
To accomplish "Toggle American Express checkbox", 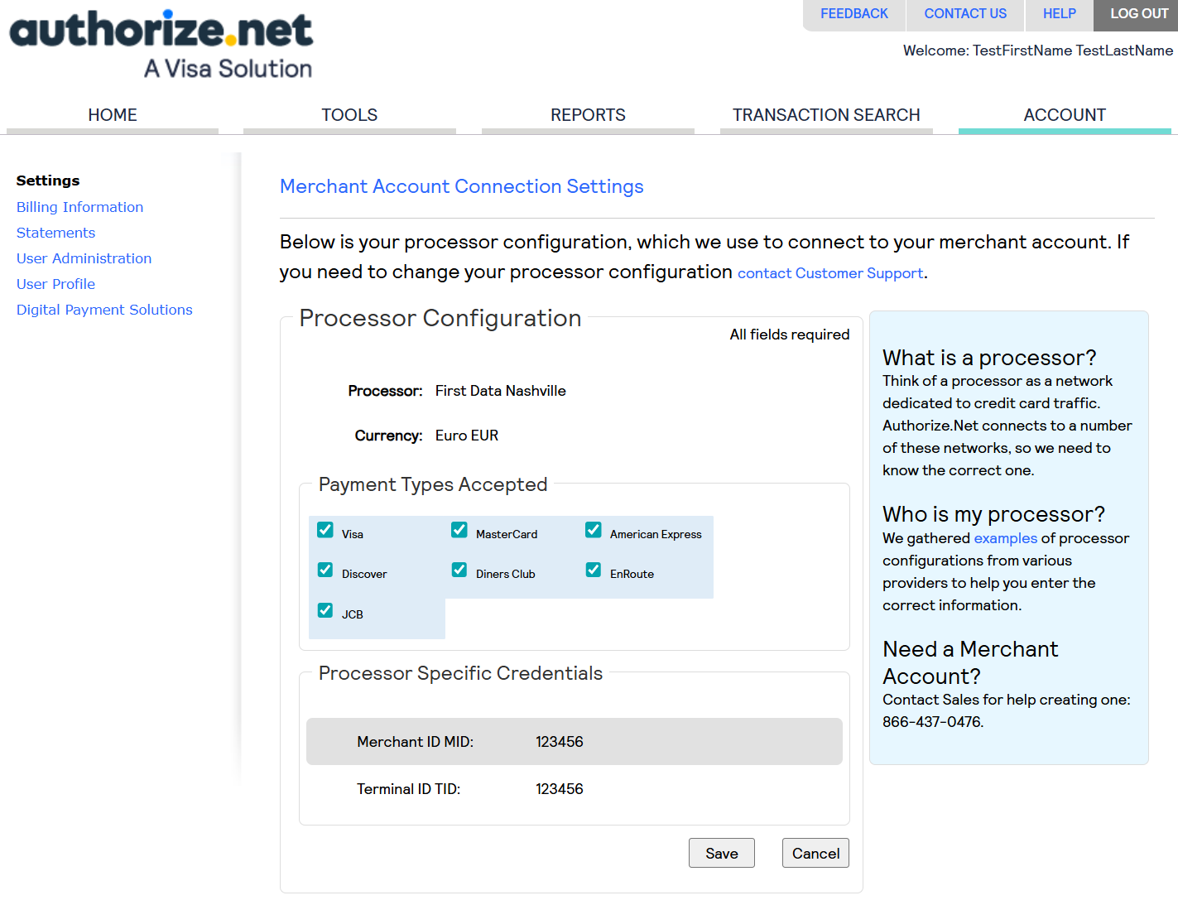I will [594, 530].
